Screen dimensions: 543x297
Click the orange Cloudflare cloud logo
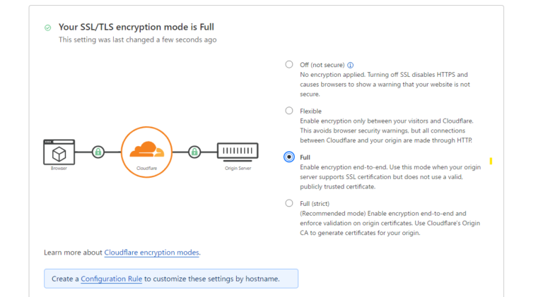coord(146,149)
